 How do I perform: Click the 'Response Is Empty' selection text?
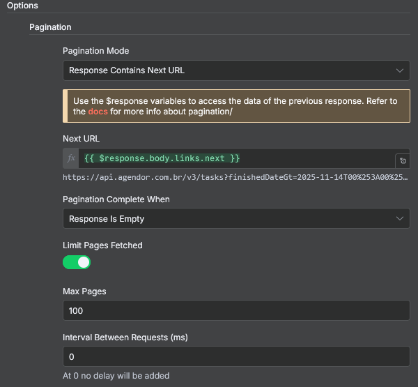(107, 219)
